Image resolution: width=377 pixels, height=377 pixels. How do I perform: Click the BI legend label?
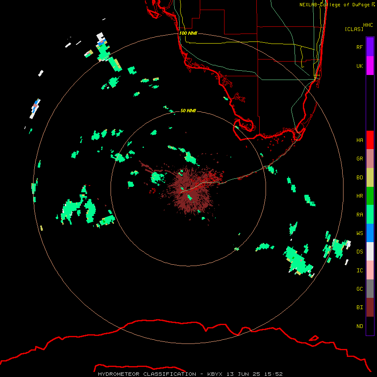[x=359, y=307]
